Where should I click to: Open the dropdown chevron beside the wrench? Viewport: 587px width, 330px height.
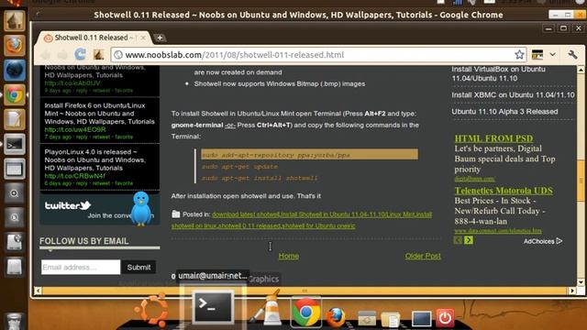[x=552, y=55]
